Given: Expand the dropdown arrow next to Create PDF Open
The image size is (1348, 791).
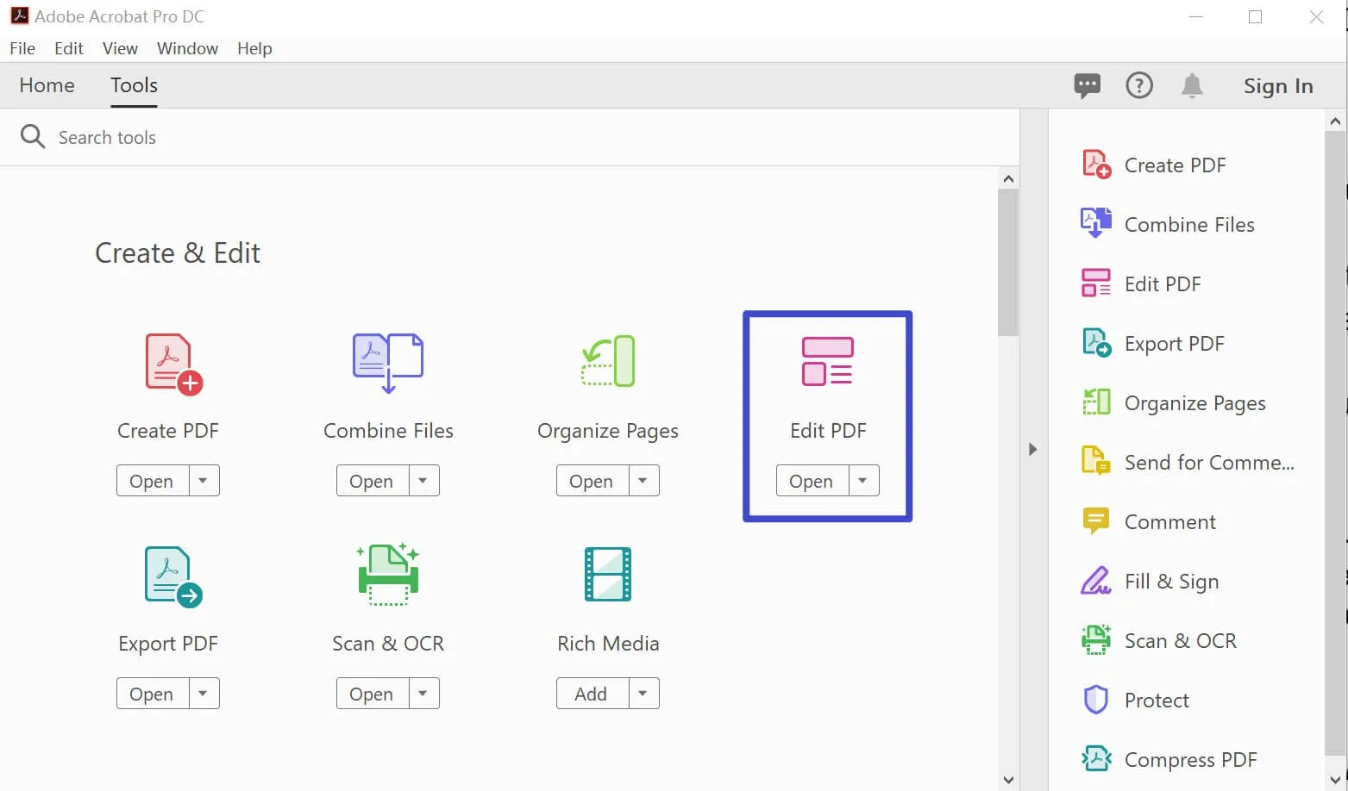Looking at the screenshot, I should [204, 481].
